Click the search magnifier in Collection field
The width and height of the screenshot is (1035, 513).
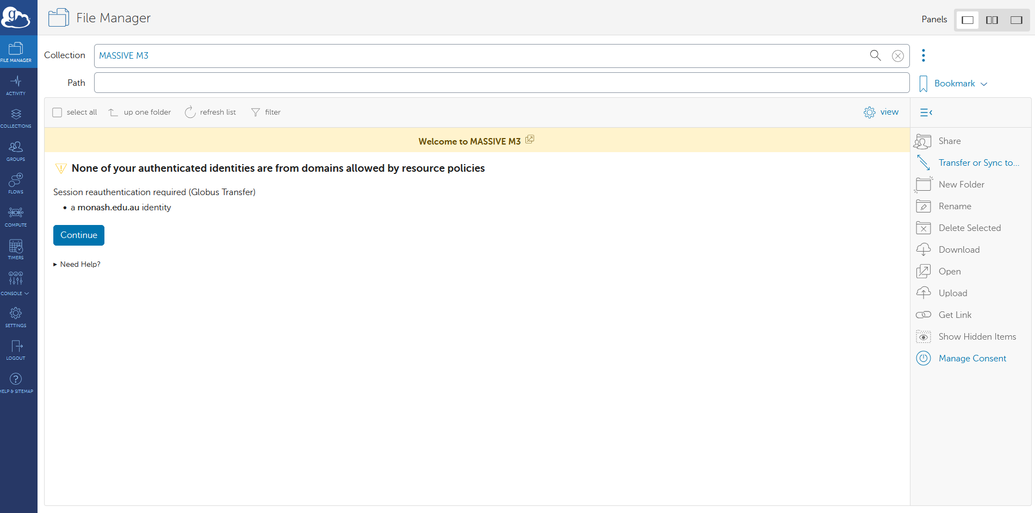pyautogui.click(x=875, y=55)
